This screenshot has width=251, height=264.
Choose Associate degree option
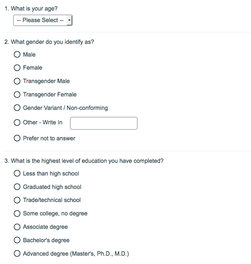pos(17,227)
